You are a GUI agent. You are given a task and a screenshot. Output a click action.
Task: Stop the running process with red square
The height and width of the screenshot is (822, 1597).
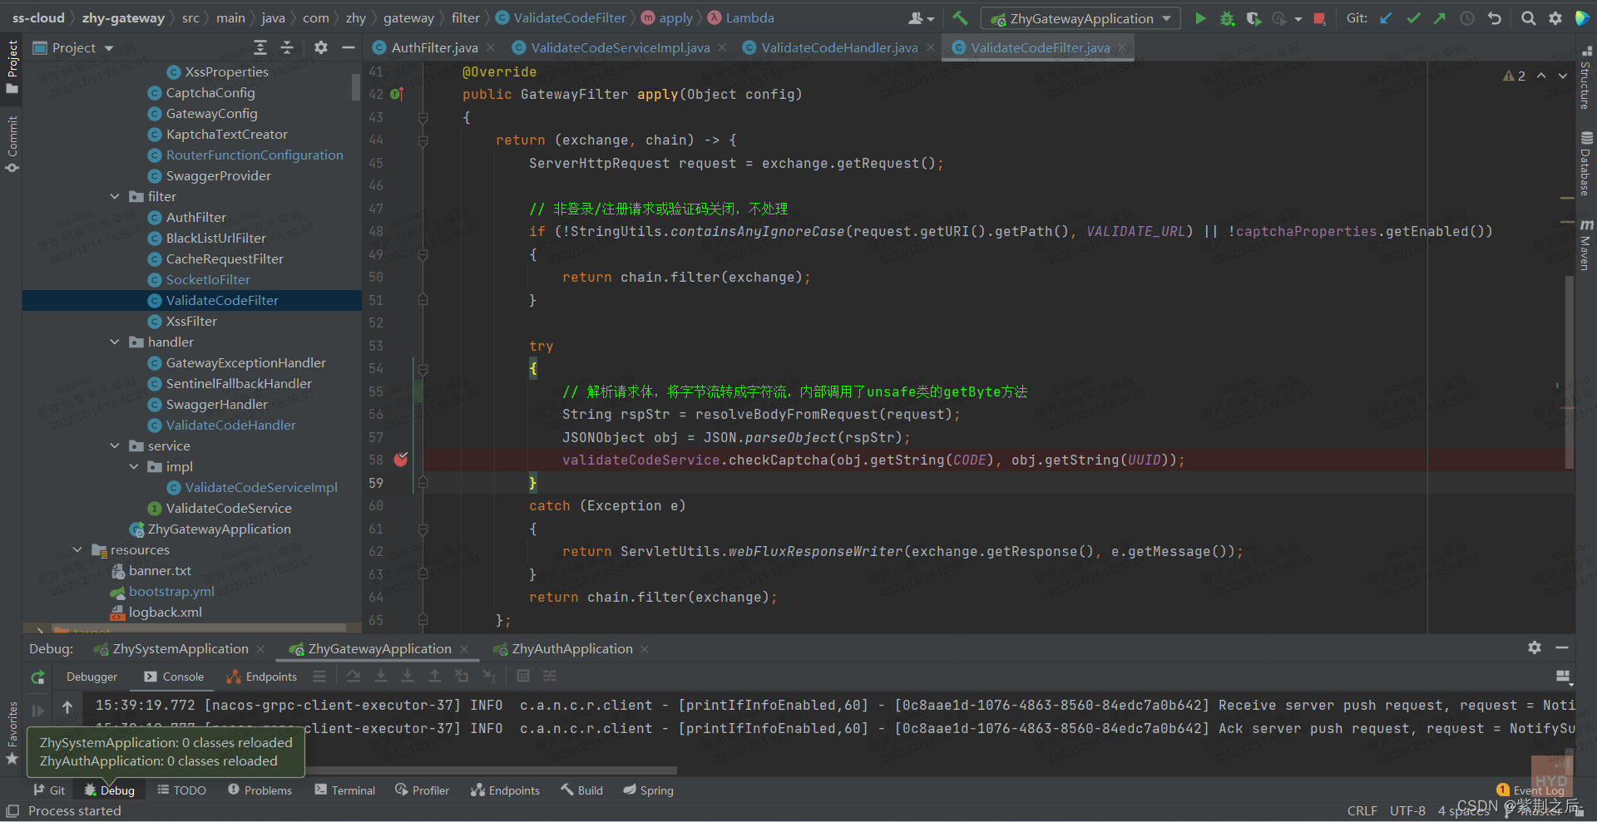click(x=1319, y=18)
